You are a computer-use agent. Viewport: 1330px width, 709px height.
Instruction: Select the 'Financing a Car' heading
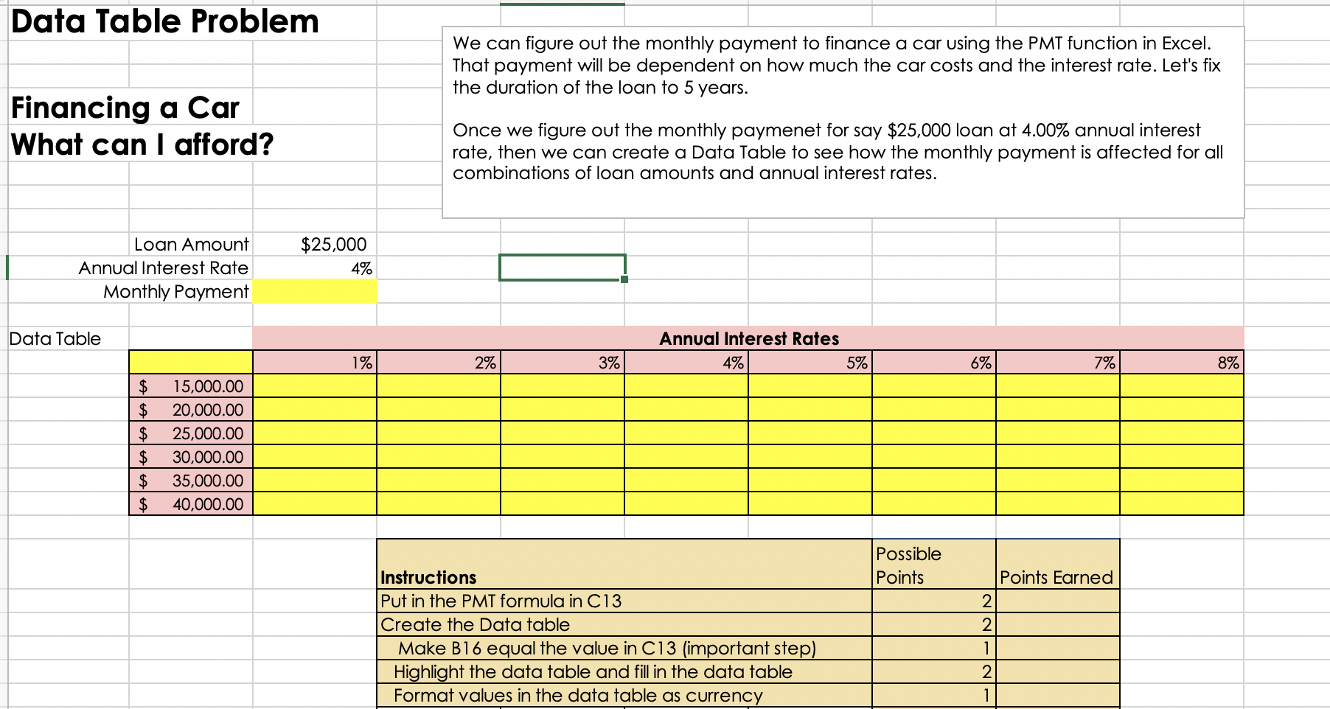[125, 108]
